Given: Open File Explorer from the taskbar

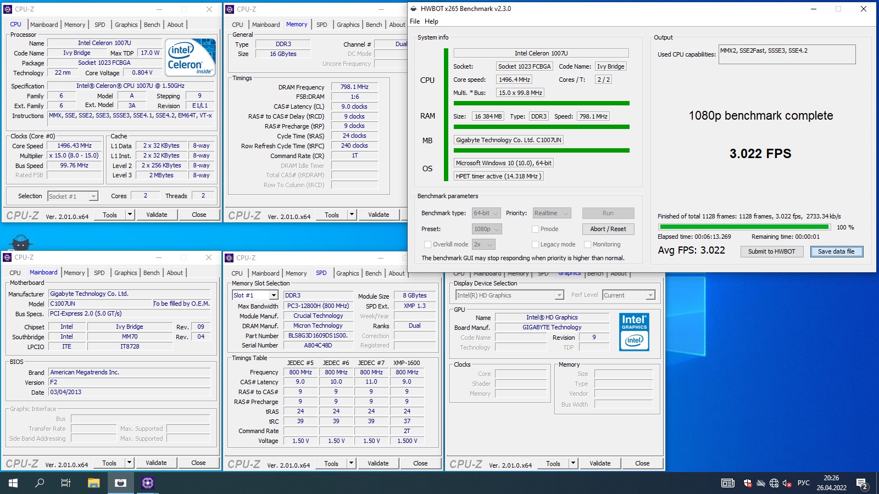Looking at the screenshot, I should 94,483.
